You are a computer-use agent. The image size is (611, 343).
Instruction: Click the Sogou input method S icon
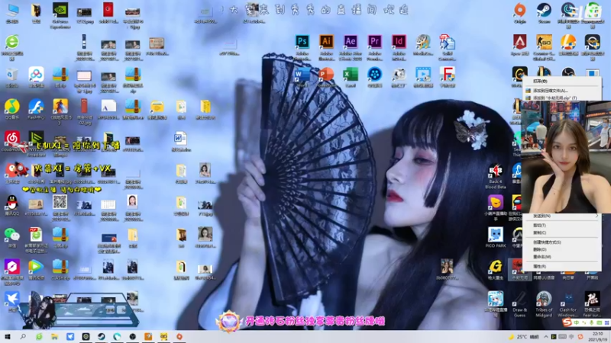click(x=567, y=322)
